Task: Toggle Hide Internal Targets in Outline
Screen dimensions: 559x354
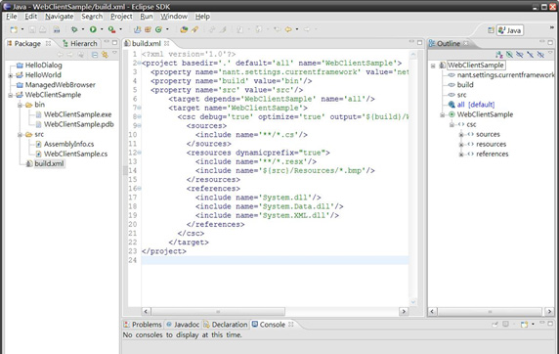Action: click(509, 55)
